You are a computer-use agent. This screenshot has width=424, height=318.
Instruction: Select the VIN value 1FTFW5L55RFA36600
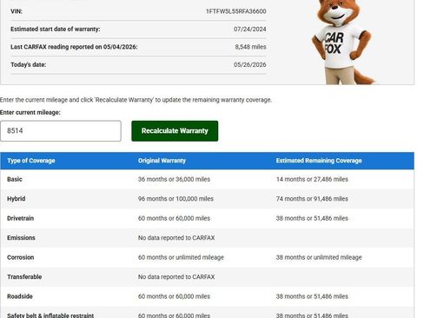[236, 11]
